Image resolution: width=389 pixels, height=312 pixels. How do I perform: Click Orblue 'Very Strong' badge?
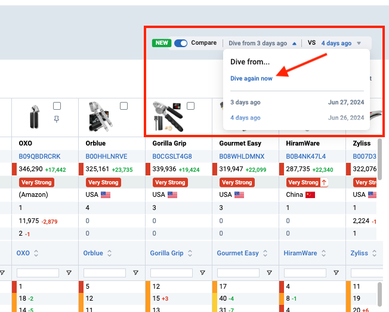[x=103, y=183]
